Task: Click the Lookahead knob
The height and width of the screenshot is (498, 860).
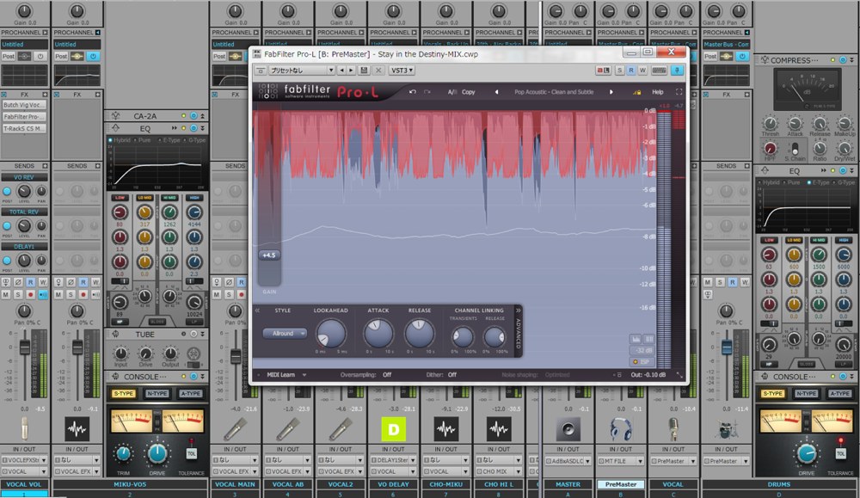Action: 331,333
